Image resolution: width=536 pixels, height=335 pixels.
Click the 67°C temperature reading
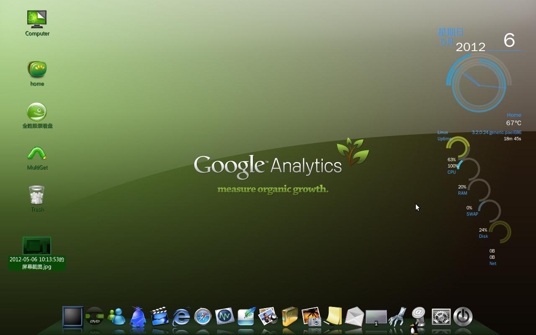(513, 123)
